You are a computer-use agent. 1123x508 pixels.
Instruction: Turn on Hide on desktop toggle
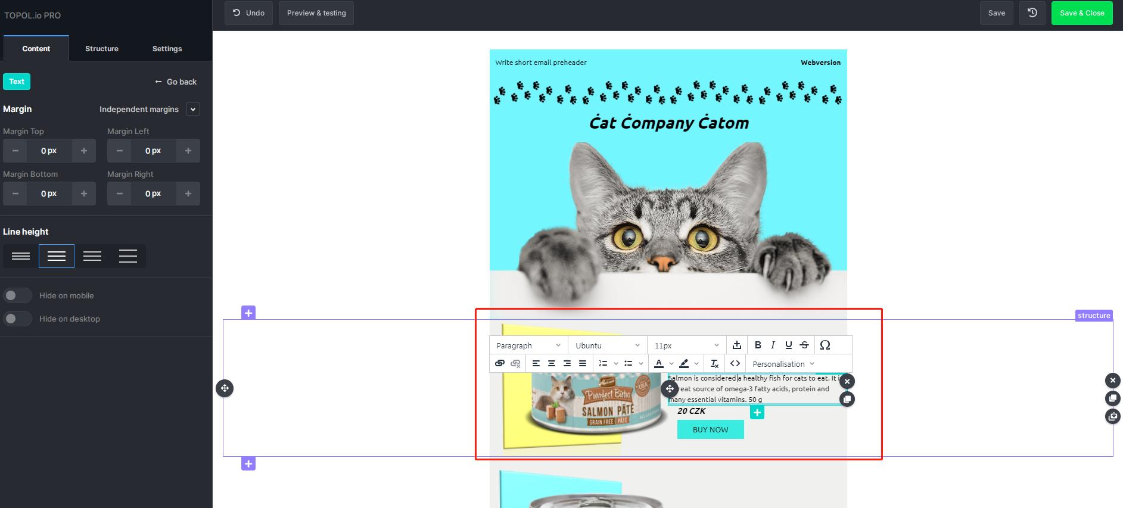tap(17, 319)
